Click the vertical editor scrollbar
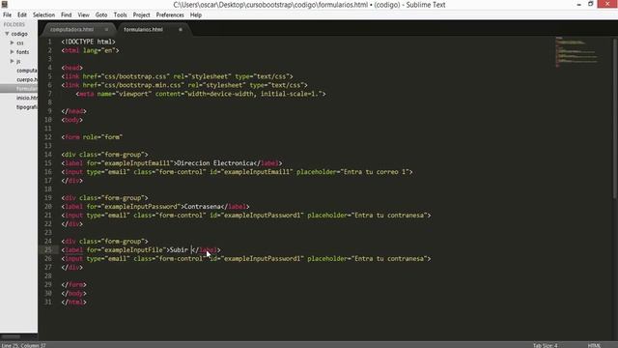Image resolution: width=618 pixels, height=348 pixels. (x=615, y=118)
